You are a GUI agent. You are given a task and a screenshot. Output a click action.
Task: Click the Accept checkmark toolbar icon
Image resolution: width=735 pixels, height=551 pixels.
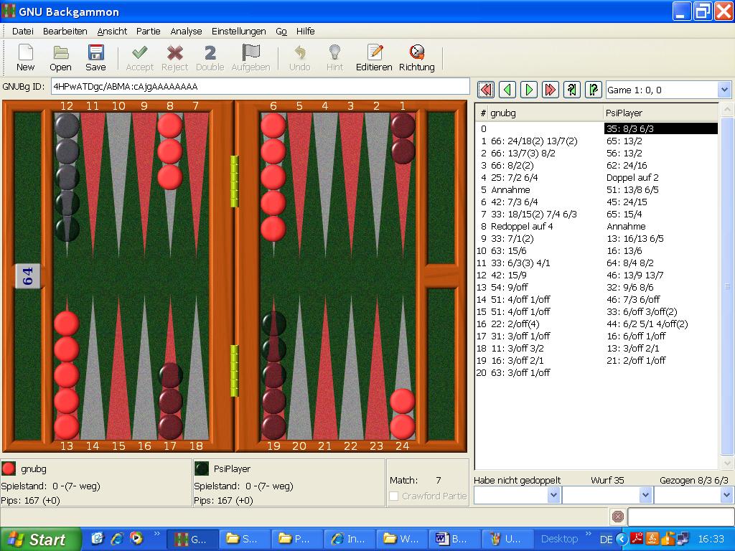(140, 57)
